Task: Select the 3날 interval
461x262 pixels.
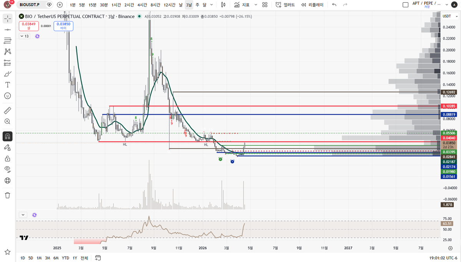Action: [x=189, y=5]
